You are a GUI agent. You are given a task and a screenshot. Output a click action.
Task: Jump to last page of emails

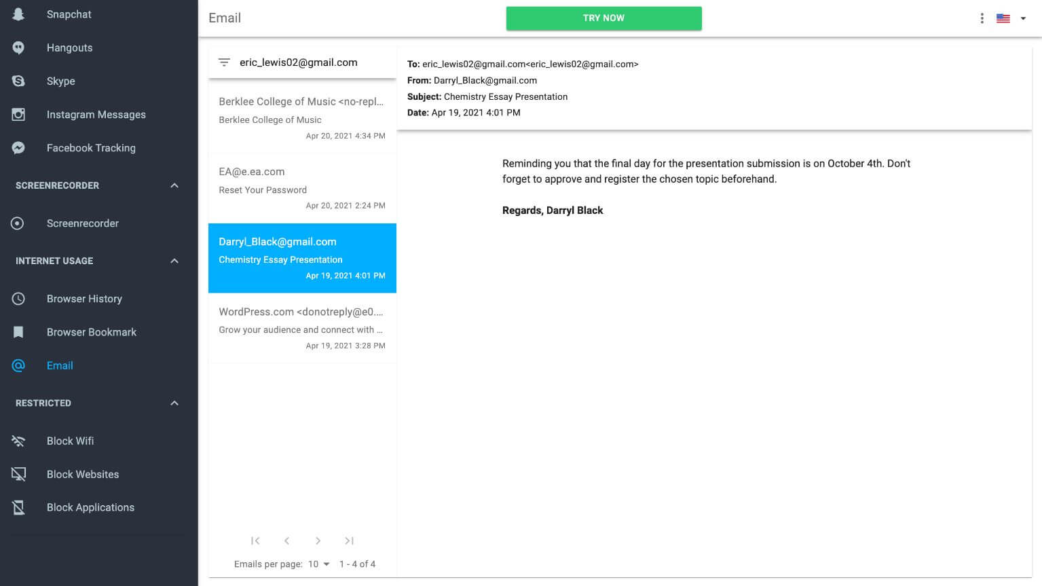349,541
